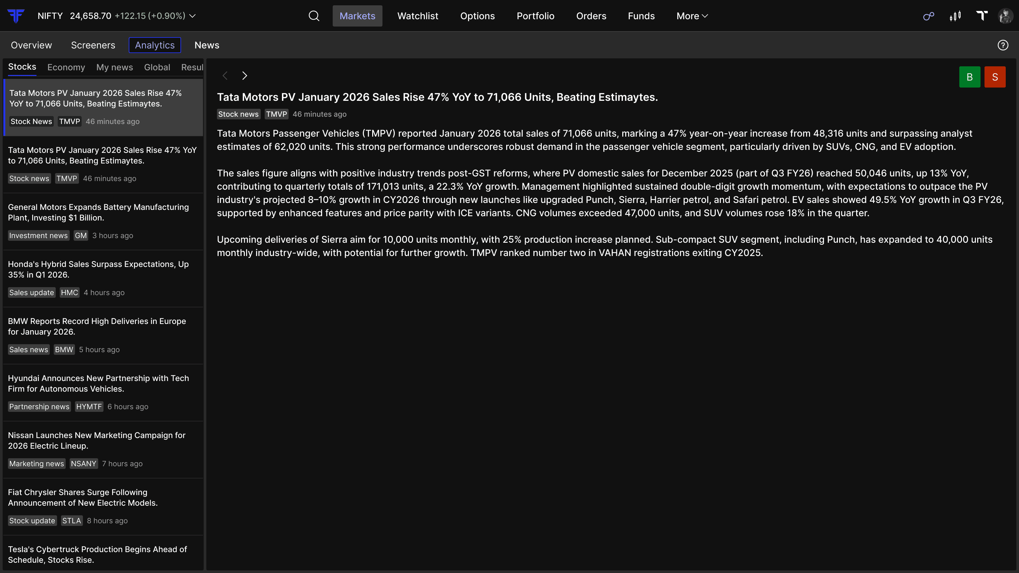Select the Stocks news category
This screenshot has width=1019, height=573.
(x=22, y=67)
